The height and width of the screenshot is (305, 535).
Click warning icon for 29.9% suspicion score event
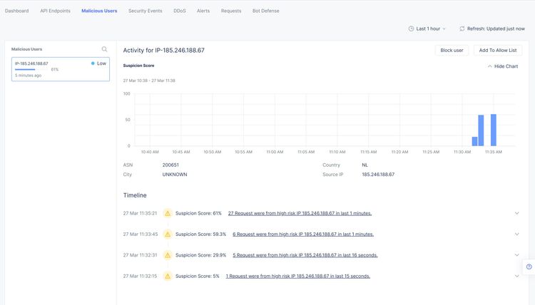point(168,255)
